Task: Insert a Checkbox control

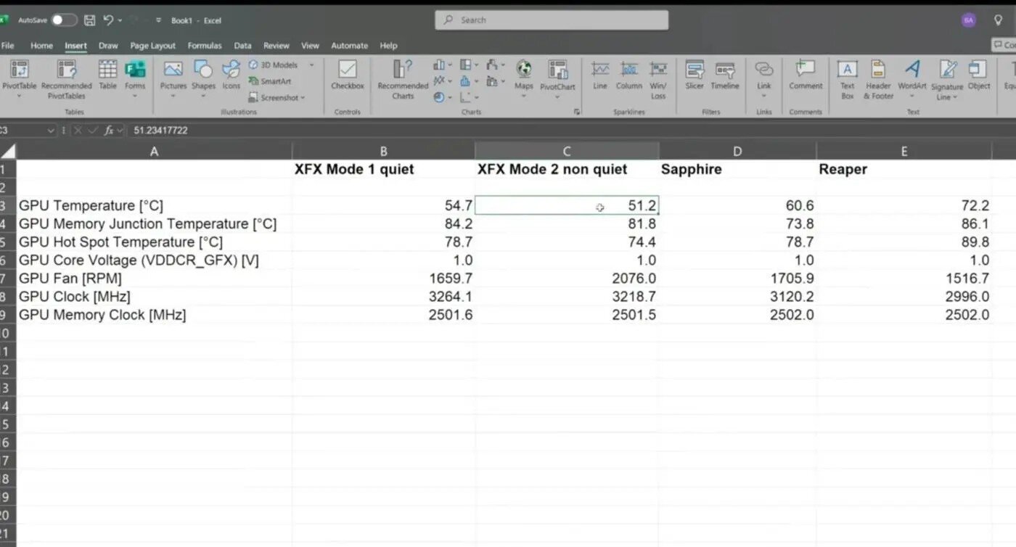Action: click(x=348, y=75)
